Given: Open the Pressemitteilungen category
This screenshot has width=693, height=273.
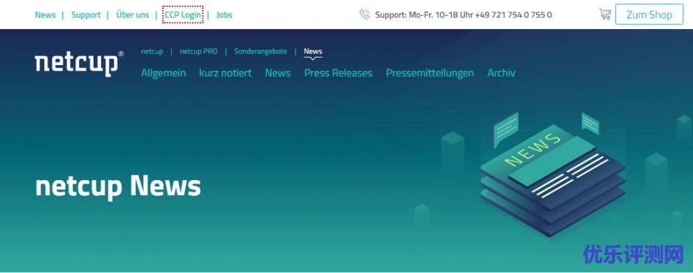Looking at the screenshot, I should pos(430,73).
